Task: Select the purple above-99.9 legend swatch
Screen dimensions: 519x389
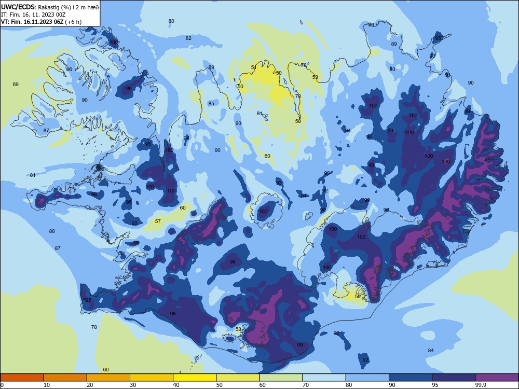Action: coord(497,378)
